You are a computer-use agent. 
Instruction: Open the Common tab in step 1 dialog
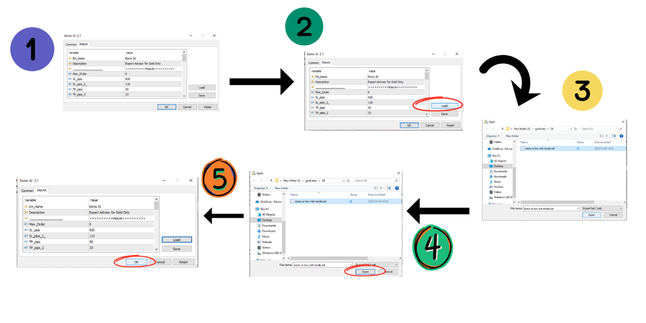tap(71, 45)
